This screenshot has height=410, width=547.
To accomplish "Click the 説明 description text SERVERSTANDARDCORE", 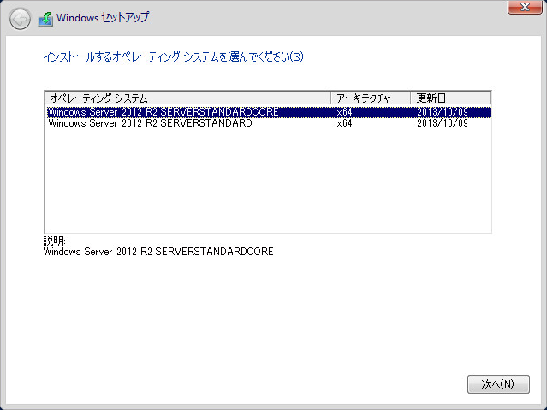I will [158, 252].
